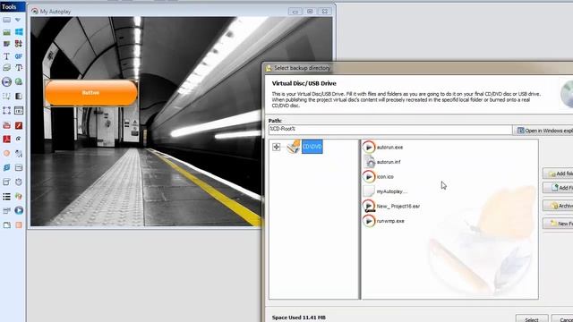
Task: Click the autorun.exe file icon
Action: [369, 147]
